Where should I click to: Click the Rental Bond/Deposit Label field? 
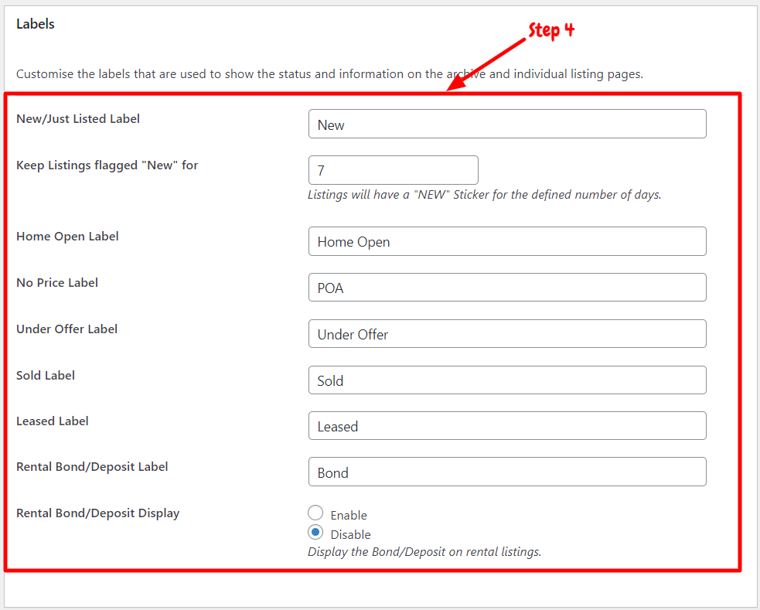pyautogui.click(x=507, y=472)
